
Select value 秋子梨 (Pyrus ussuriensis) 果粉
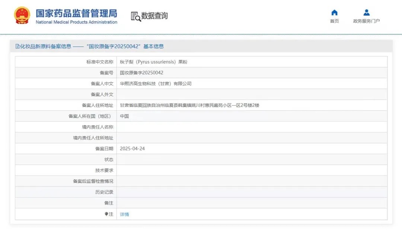point(154,62)
